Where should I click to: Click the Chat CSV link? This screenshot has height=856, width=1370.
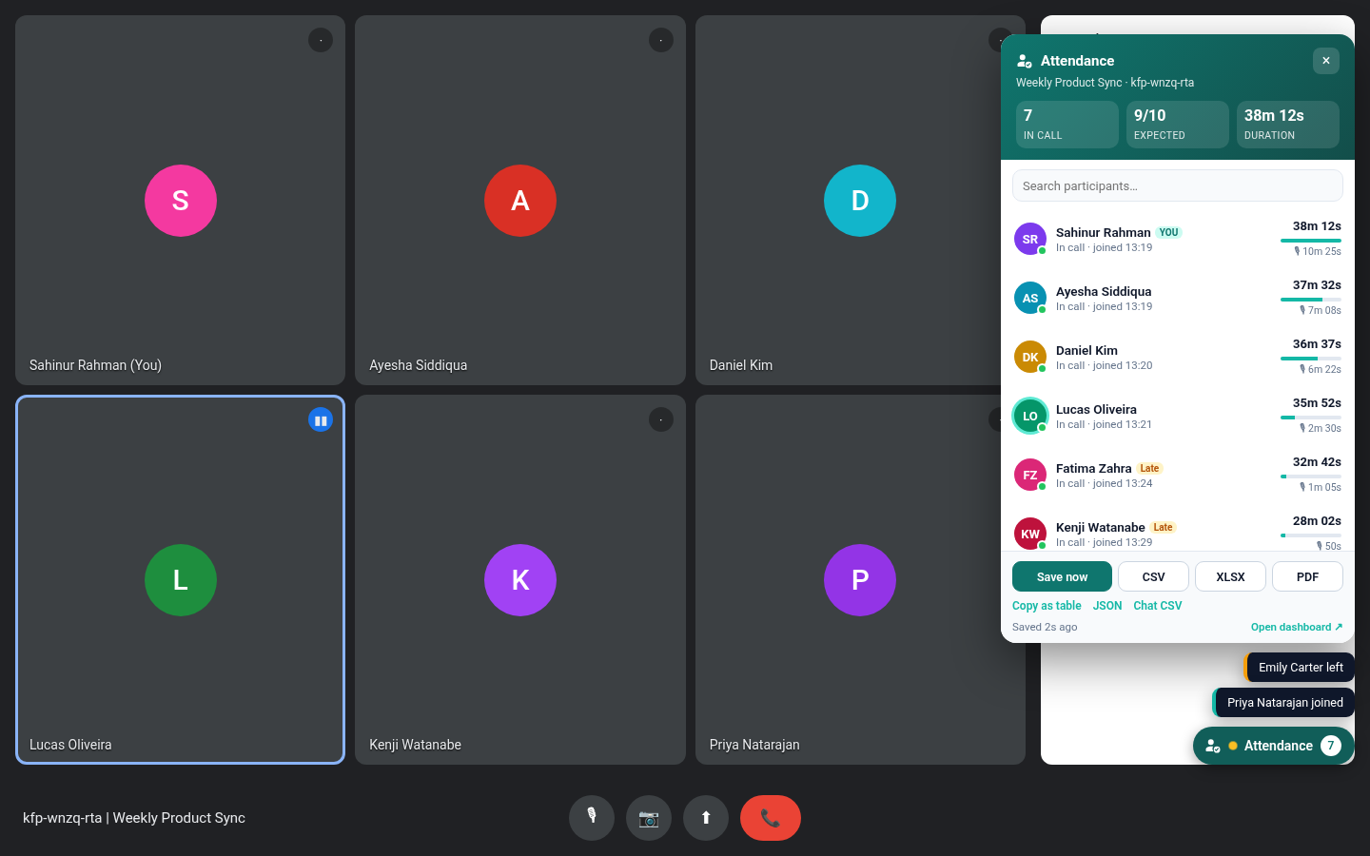click(1158, 606)
